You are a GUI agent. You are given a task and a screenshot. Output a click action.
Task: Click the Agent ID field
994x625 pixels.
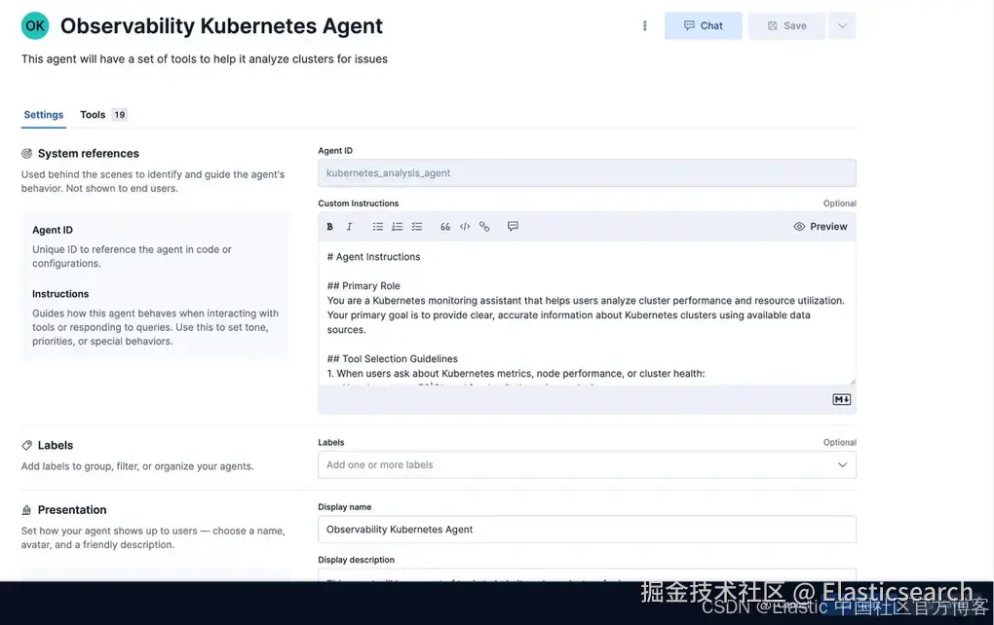tap(587, 173)
